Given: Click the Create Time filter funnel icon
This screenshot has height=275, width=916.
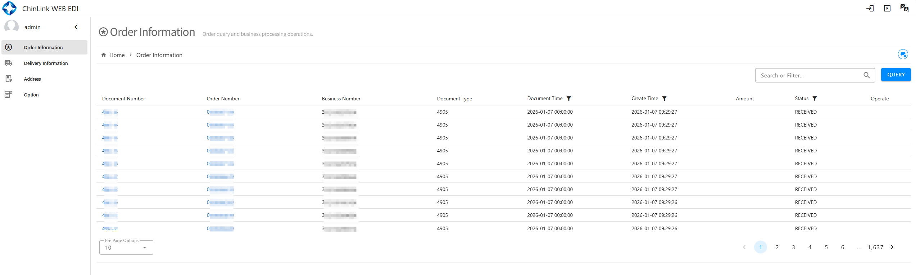Looking at the screenshot, I should click(665, 99).
